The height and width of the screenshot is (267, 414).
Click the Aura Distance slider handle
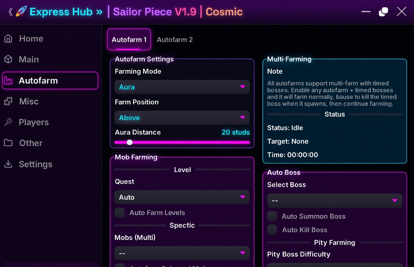130,142
